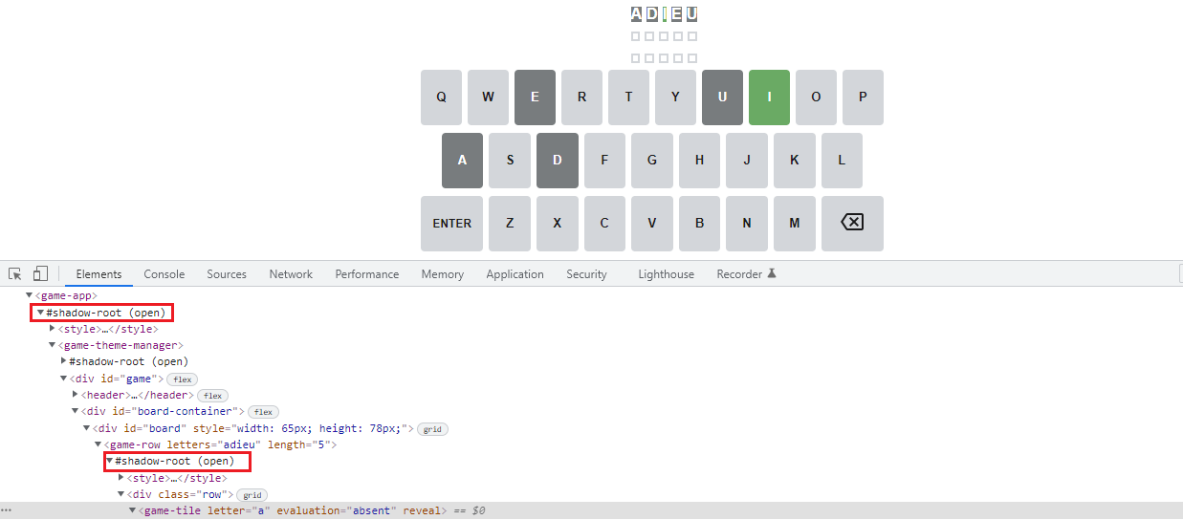This screenshot has height=520, width=1183.
Task: Click the flex badge beside header
Action: click(x=212, y=396)
